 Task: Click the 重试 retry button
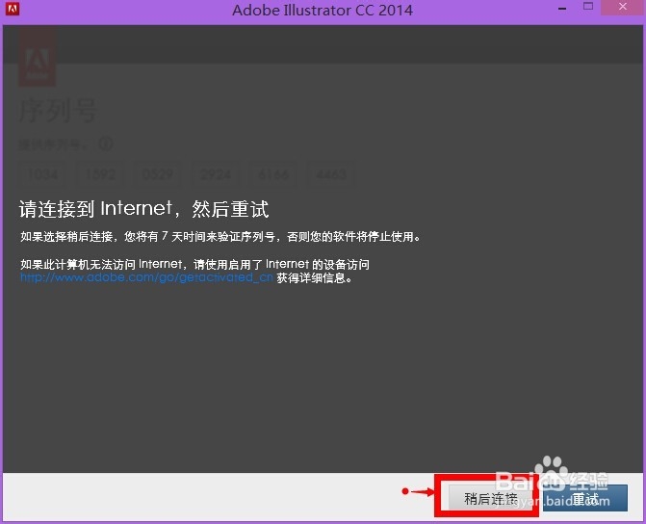585,498
